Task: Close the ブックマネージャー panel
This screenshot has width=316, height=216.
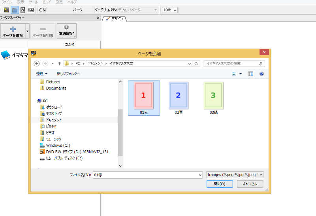Action: tap(98, 18)
